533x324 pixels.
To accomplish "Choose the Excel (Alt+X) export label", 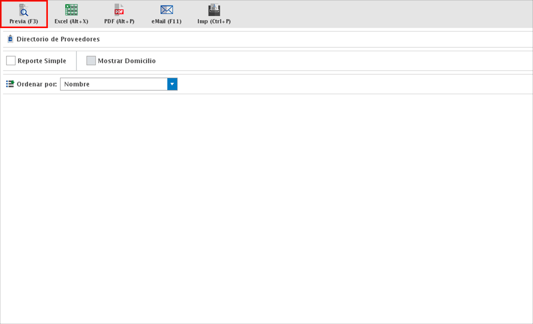I will (72, 22).
